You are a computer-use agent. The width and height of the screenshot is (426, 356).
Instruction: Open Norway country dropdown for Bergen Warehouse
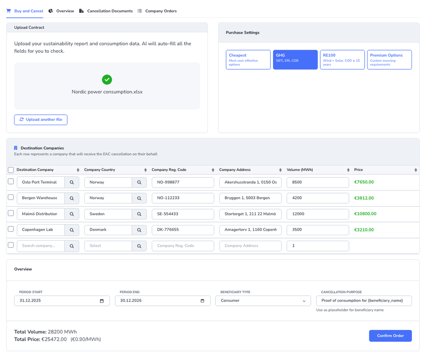[108, 198]
